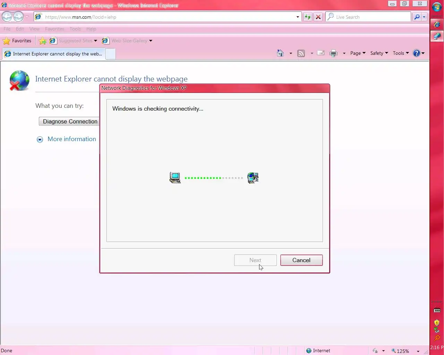This screenshot has width=444, height=355.
Task: Open the Help menu
Action: [91, 29]
